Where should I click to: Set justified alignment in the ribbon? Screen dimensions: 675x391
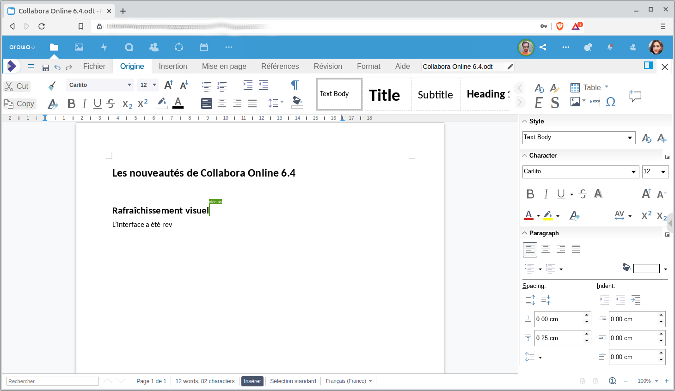[252, 104]
